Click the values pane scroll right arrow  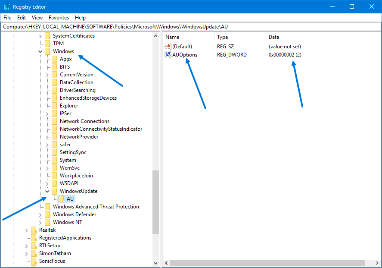tap(377, 263)
